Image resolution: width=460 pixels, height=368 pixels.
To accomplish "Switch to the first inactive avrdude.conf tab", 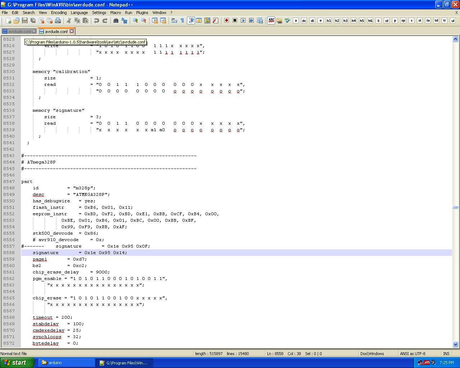I will click(x=19, y=31).
